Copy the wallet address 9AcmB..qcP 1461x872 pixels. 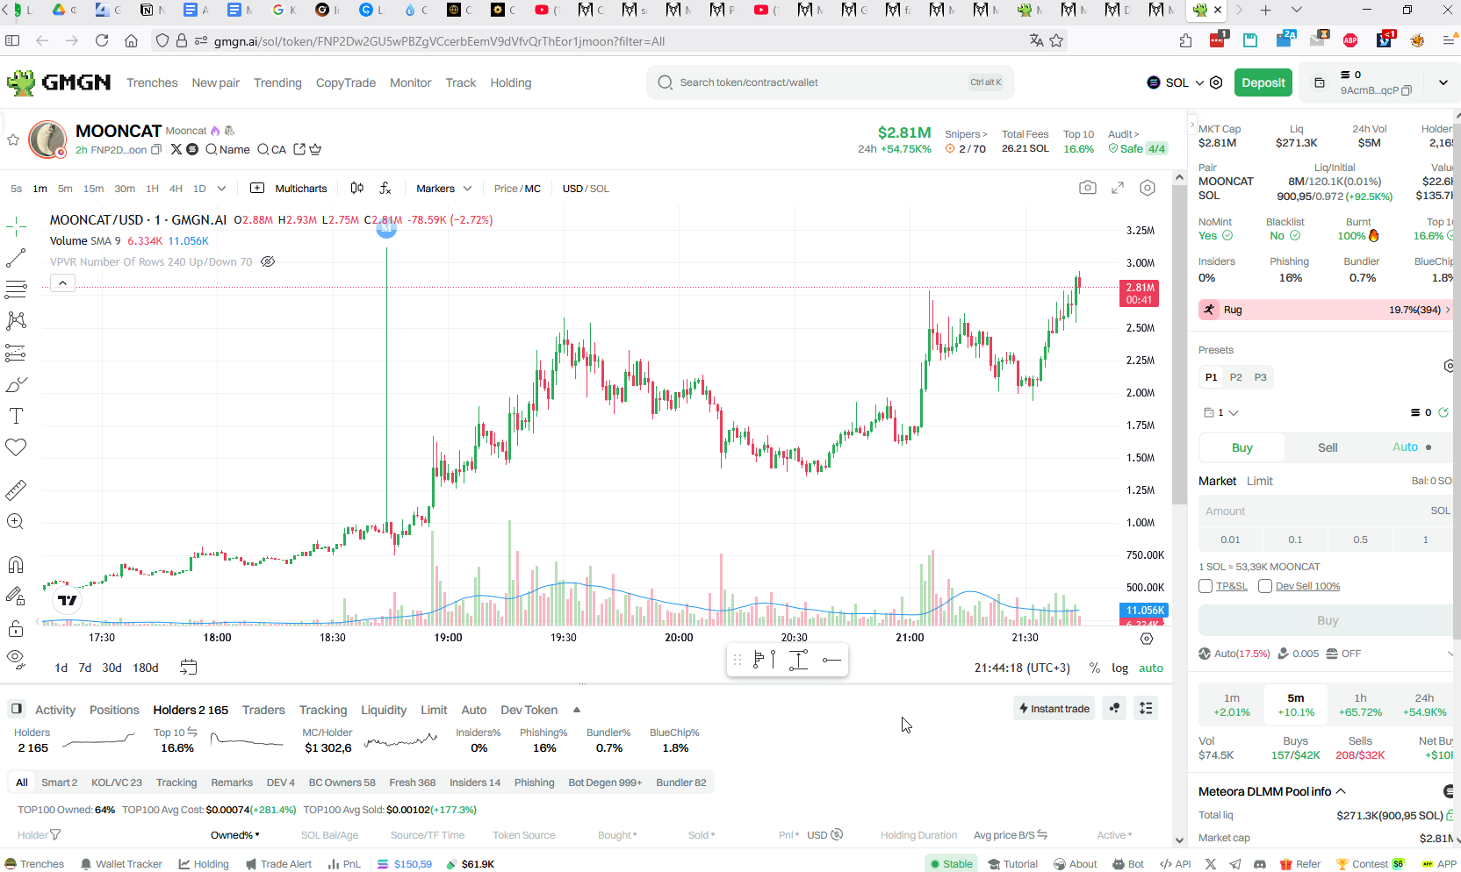[x=1407, y=90]
